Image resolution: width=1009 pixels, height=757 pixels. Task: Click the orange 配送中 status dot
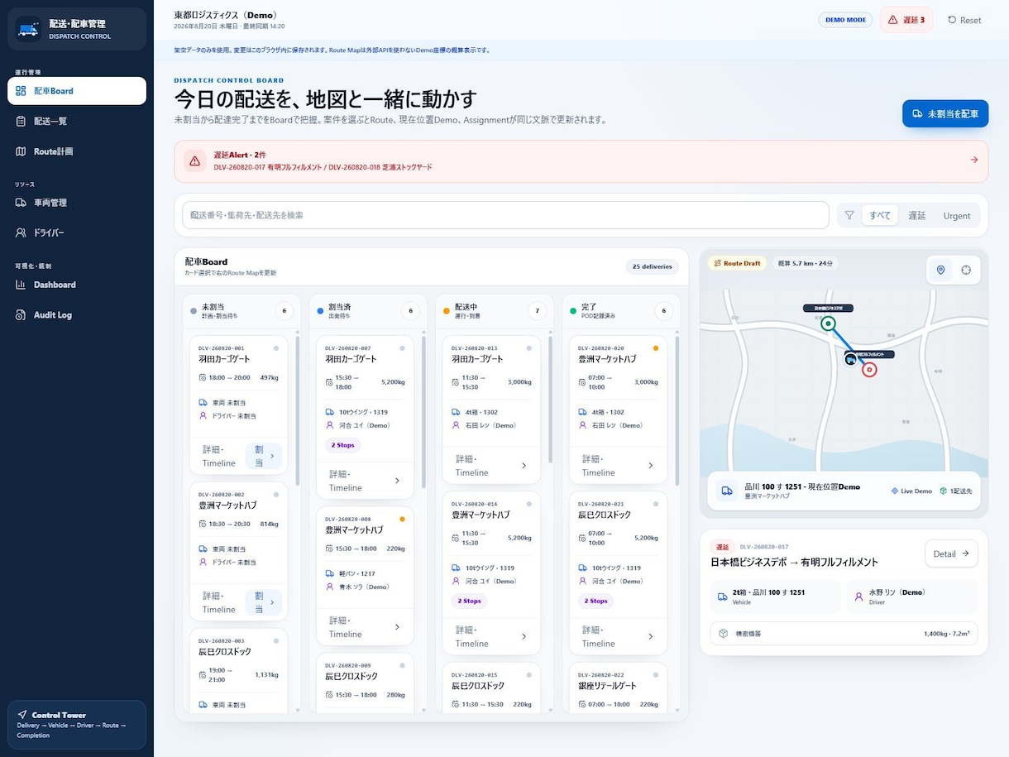click(x=447, y=311)
